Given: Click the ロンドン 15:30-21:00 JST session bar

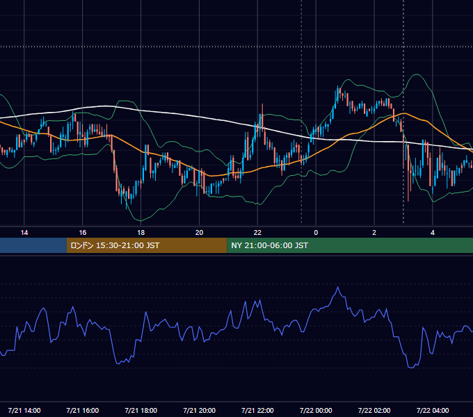Looking at the screenshot, I should [147, 245].
